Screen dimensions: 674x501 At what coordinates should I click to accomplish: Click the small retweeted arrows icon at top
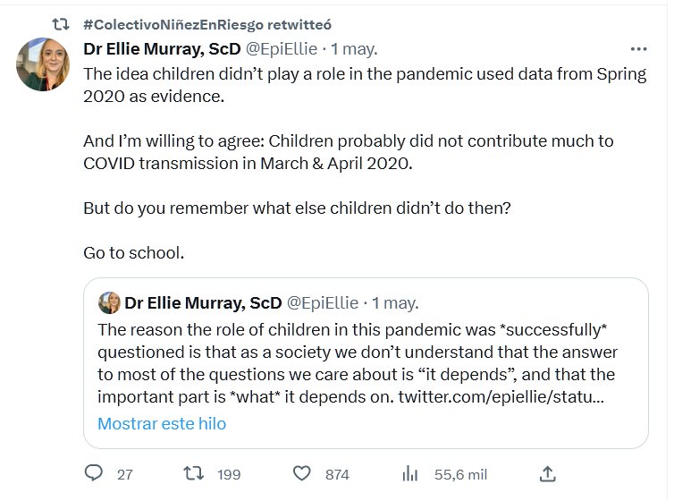[61, 22]
